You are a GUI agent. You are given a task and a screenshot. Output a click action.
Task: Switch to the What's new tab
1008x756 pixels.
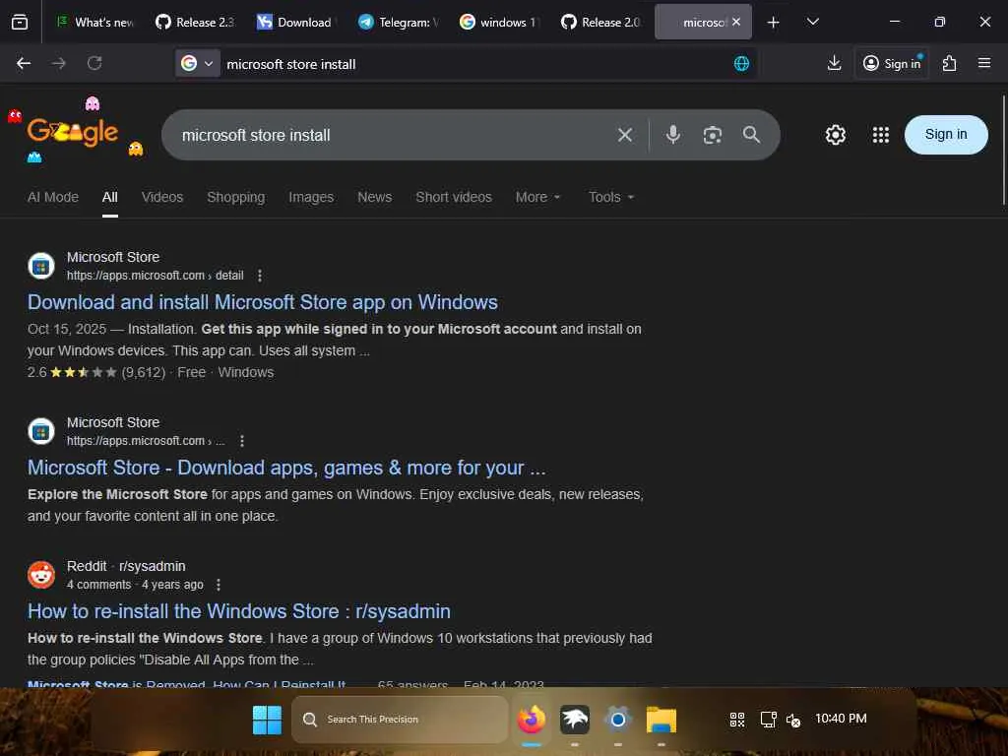tap(95, 23)
